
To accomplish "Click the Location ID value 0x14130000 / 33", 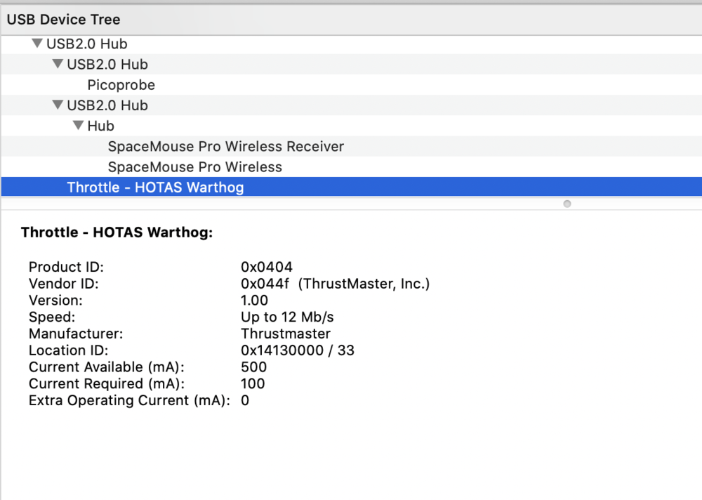I will tap(298, 350).
